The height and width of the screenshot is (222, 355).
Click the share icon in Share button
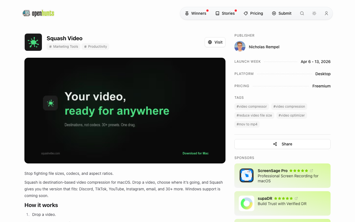point(275,144)
